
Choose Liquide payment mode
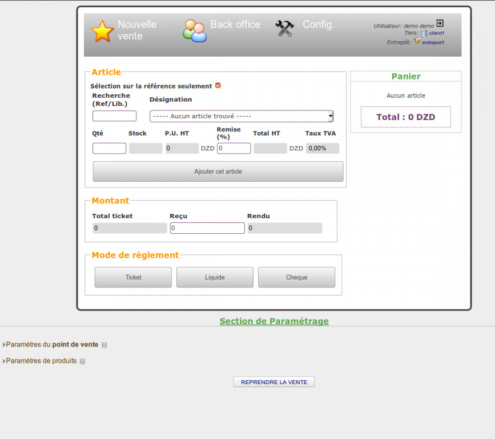(215, 277)
